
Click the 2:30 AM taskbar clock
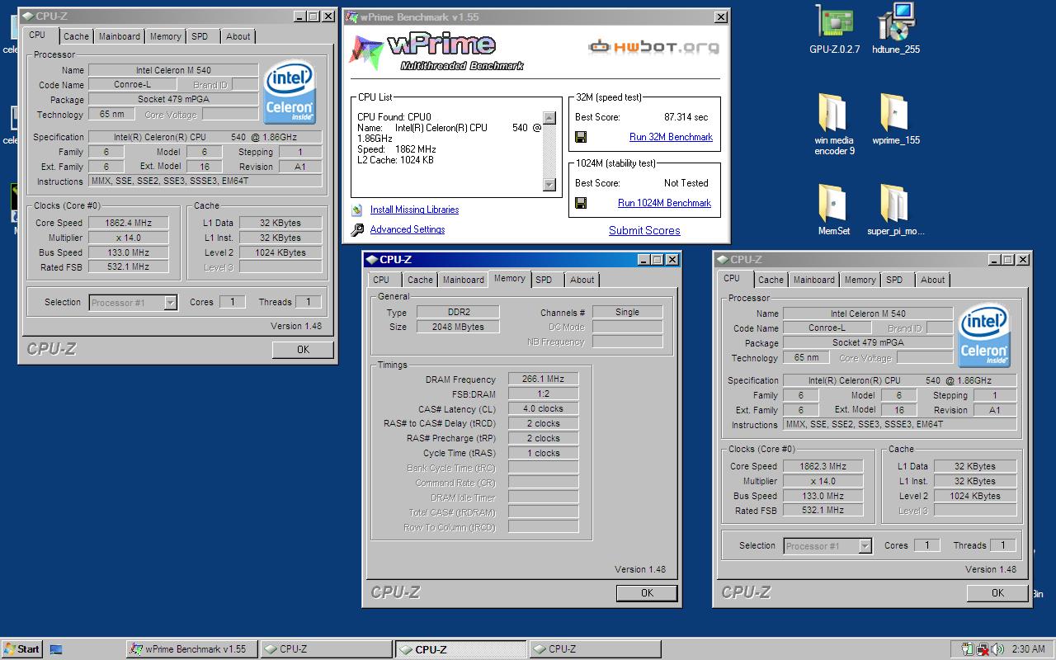(1028, 649)
